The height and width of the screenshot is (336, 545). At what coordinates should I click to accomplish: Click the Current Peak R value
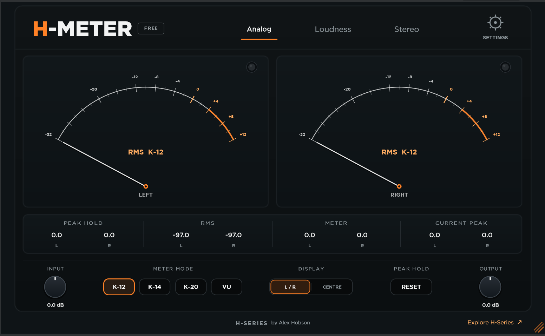tap(487, 235)
